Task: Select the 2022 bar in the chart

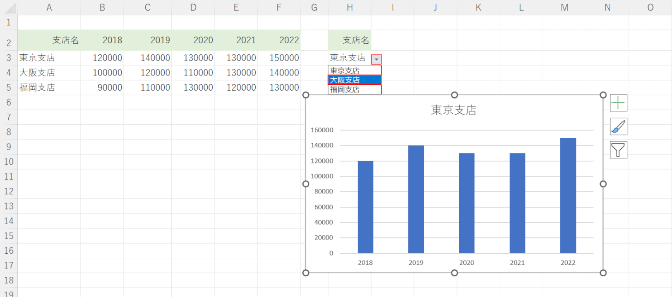Action: [x=568, y=196]
